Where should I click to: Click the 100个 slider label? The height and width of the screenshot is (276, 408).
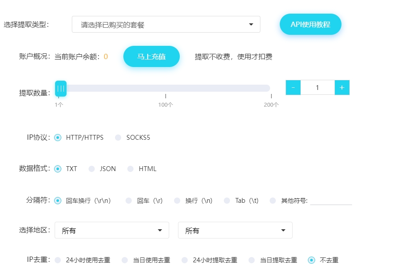pyautogui.click(x=166, y=104)
